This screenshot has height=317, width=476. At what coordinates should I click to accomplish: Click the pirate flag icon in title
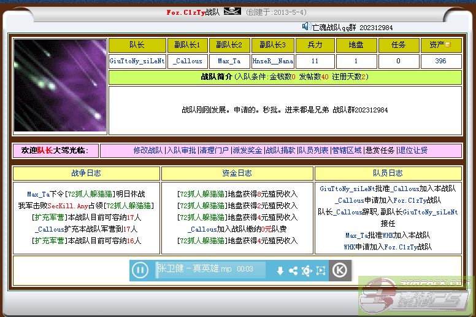[x=232, y=12]
